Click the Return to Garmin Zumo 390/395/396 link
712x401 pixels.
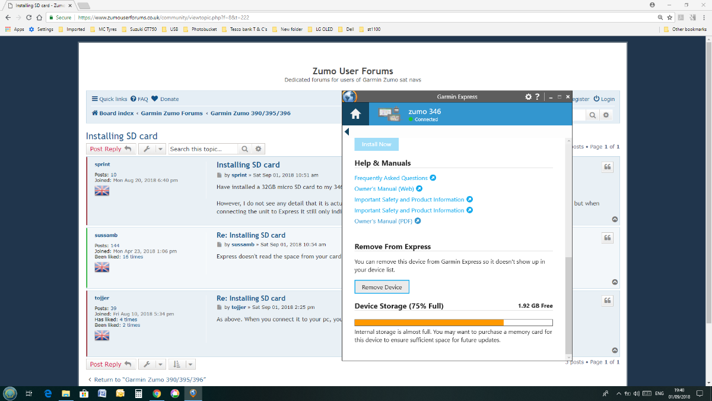click(147, 380)
